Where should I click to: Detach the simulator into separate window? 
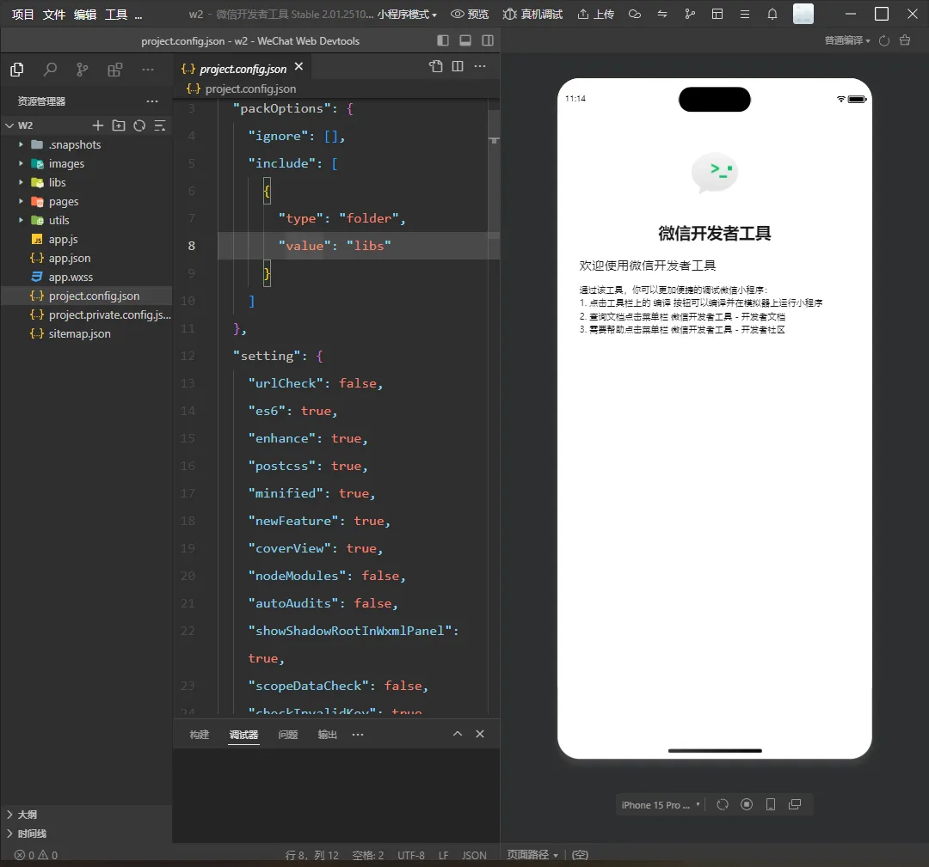click(795, 804)
